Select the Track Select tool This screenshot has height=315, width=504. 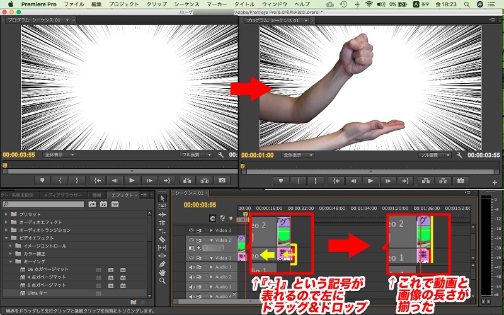(163, 206)
